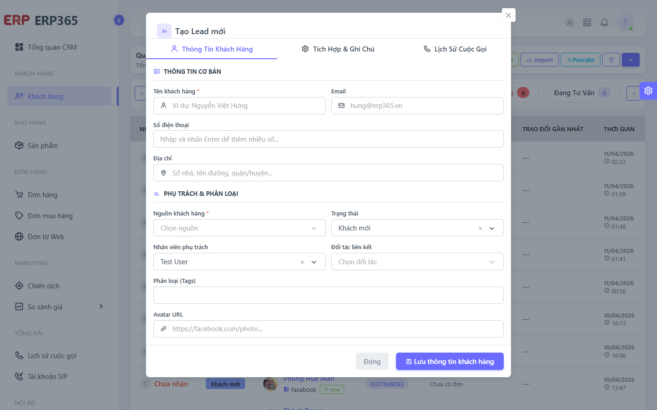The image size is (657, 410).
Task: Clear Test User from Nhân viên phụ trách
Action: click(302, 262)
